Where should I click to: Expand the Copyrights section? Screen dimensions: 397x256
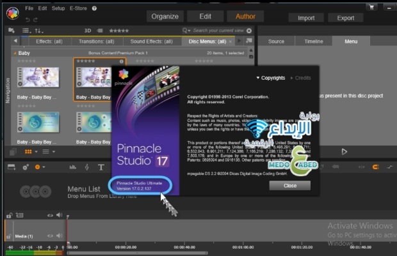pyautogui.click(x=271, y=78)
